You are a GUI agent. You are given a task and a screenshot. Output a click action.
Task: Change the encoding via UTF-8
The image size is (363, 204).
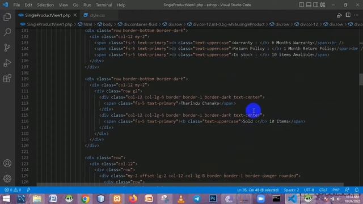(x=309, y=190)
